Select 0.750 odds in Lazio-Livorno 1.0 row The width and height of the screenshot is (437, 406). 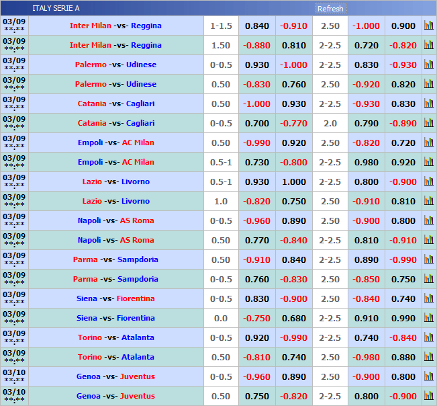tap(294, 202)
